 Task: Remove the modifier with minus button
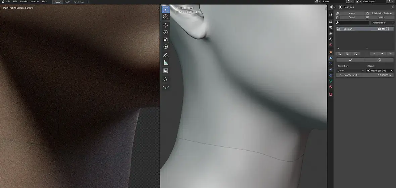coord(390,54)
